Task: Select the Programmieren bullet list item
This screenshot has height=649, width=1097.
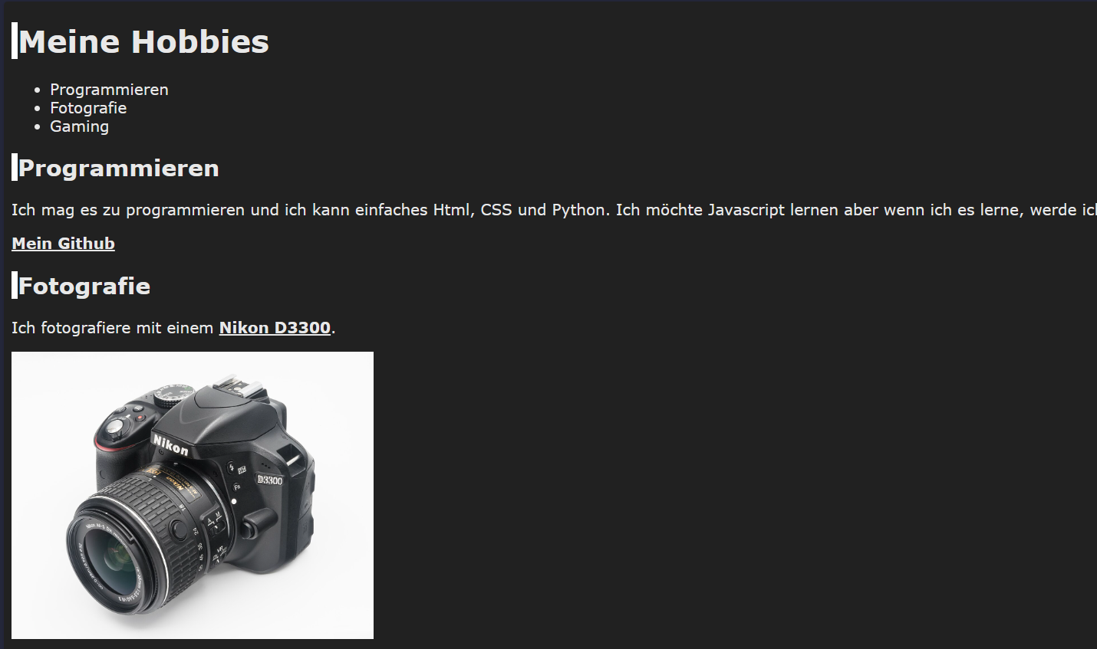Action: click(x=109, y=90)
